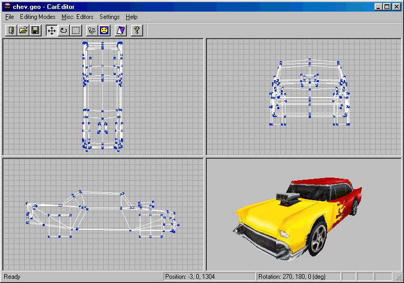Click the Rotation readout in status bar
This screenshot has height=283, width=404.
pos(298,277)
